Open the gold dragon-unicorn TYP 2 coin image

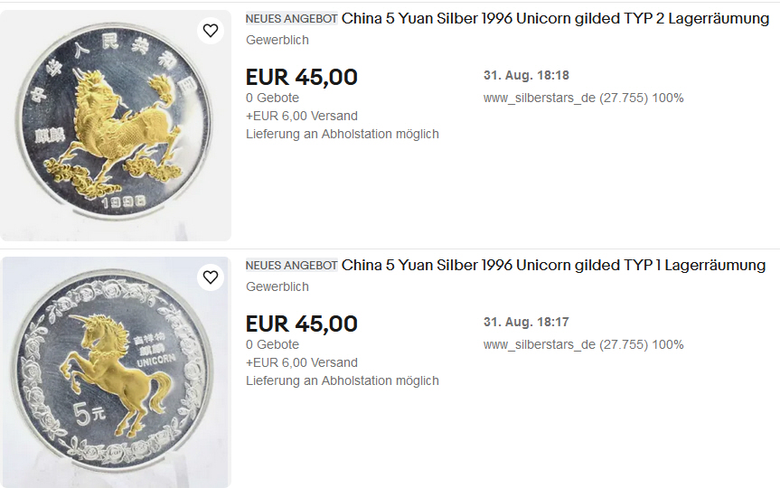116,127
